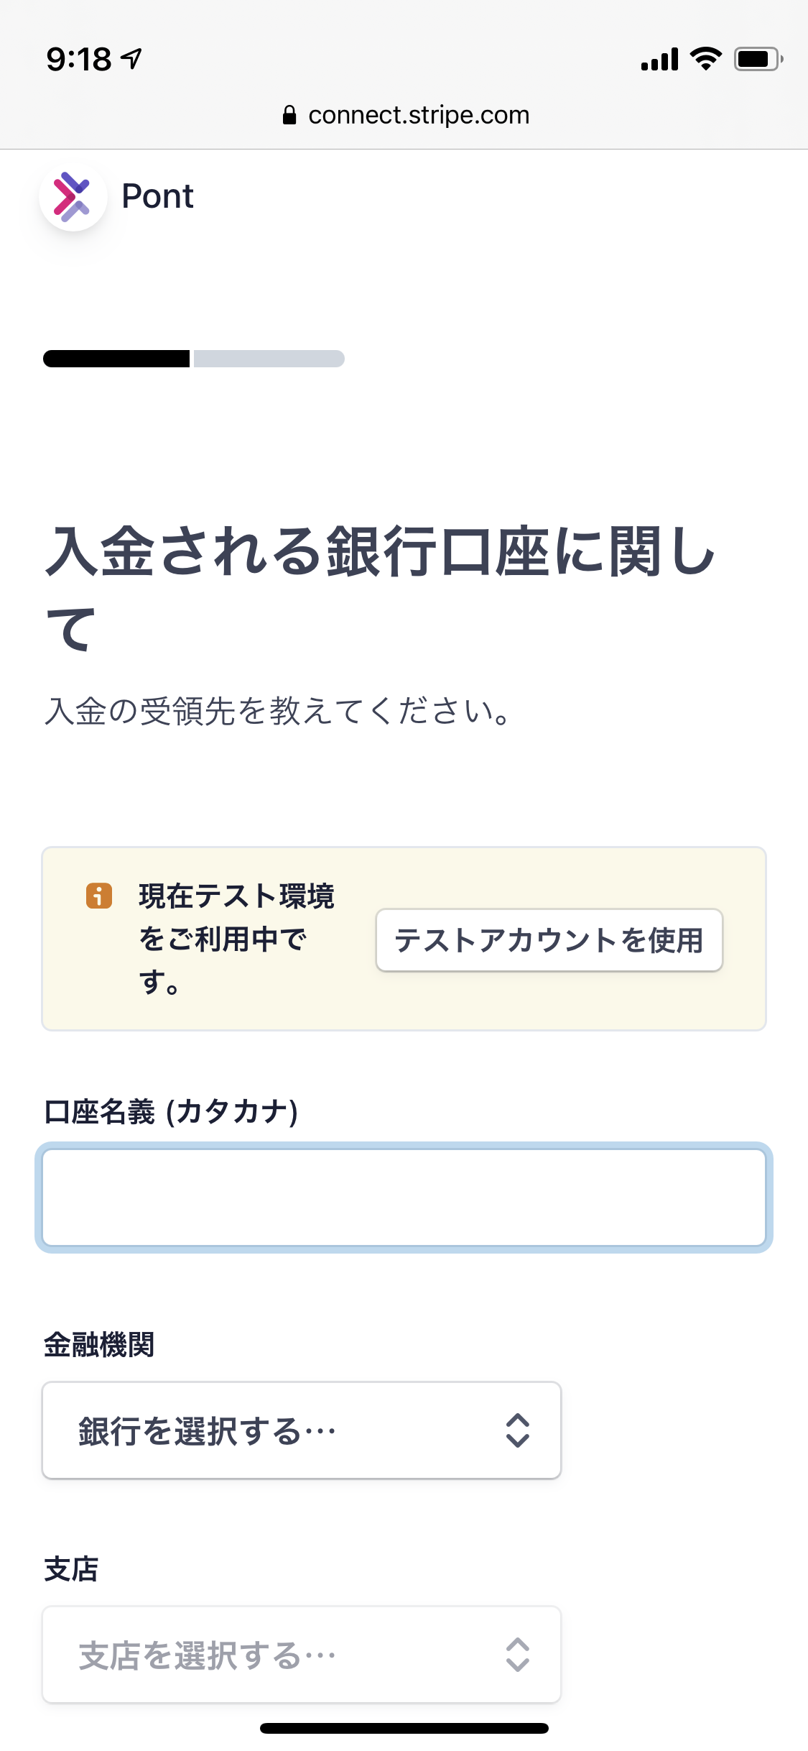The width and height of the screenshot is (808, 1751).
Task: Tap the Pont brand name text
Action: coord(158,196)
